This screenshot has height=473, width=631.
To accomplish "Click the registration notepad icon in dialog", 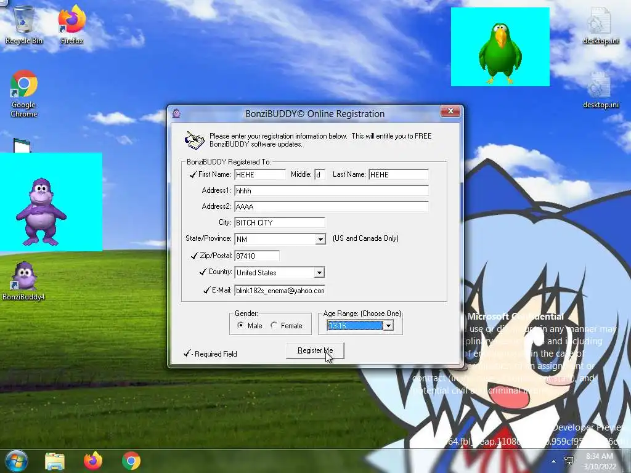I will [195, 140].
